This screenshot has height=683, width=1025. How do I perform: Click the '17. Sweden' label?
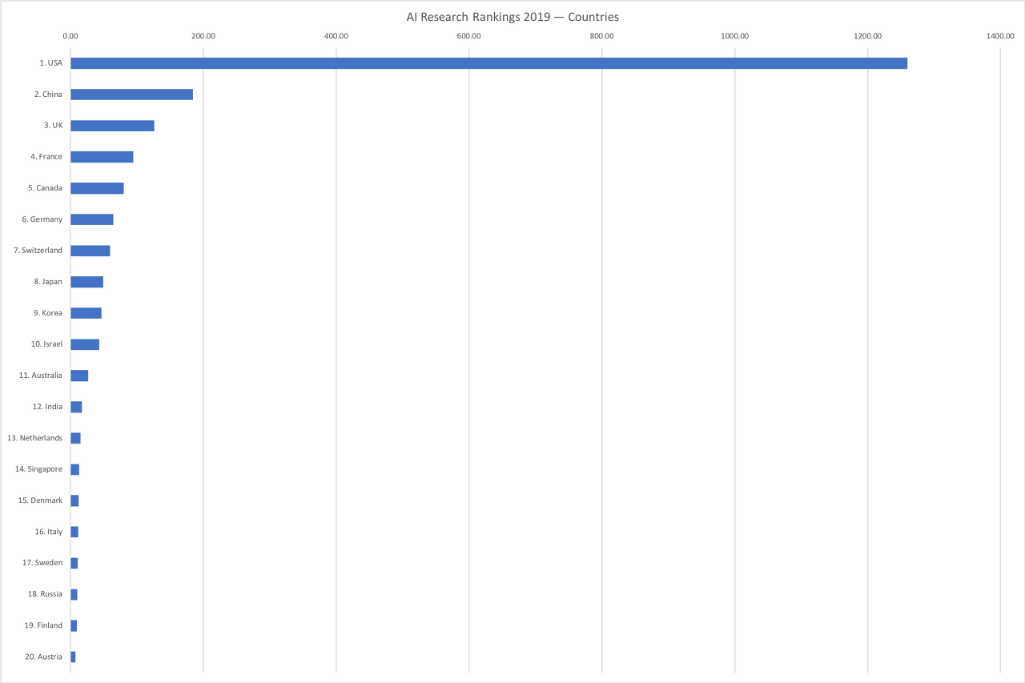point(42,563)
